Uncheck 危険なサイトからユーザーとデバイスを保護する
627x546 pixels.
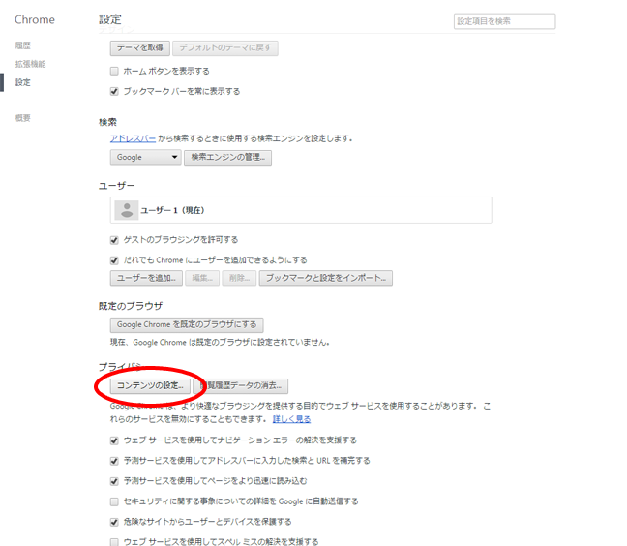(114, 522)
